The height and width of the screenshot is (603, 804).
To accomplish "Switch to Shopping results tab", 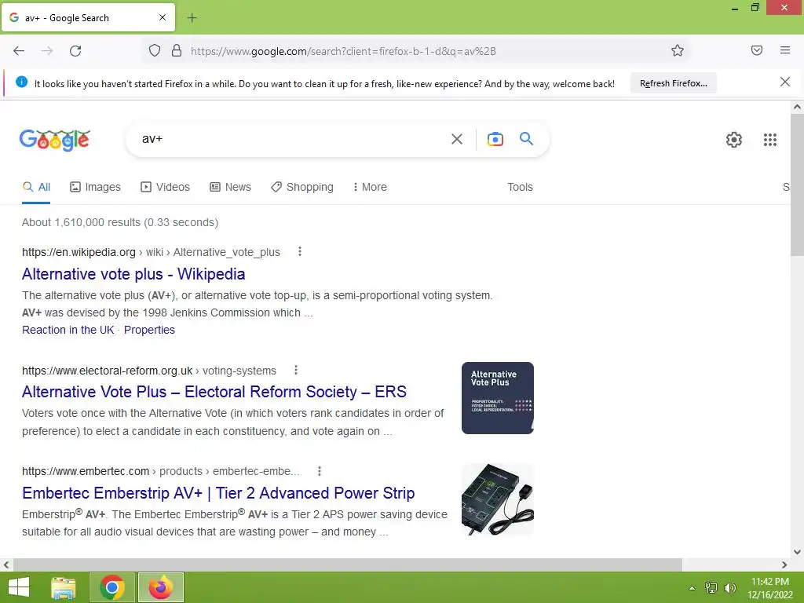I will tap(302, 187).
